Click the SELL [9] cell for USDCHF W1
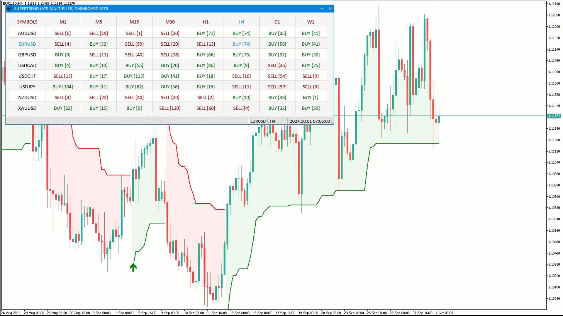 point(311,76)
